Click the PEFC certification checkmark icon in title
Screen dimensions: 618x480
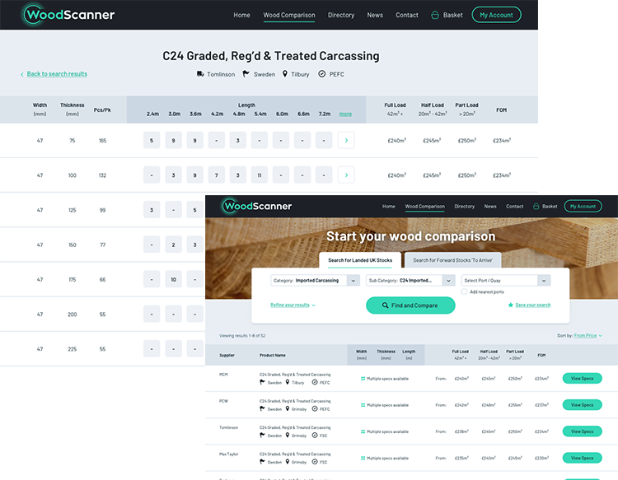pyautogui.click(x=321, y=74)
